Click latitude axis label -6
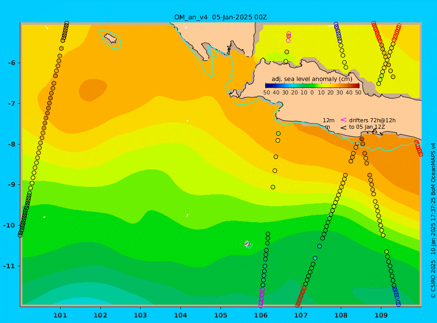Image resolution: width=437 pixels, height=323 pixels. click(x=12, y=63)
